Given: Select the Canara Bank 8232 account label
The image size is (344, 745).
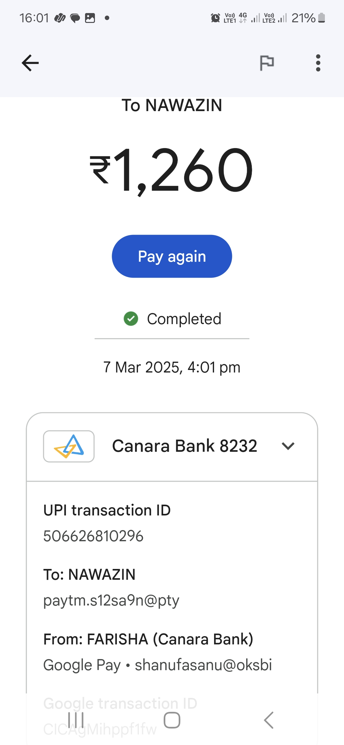Looking at the screenshot, I should click(184, 446).
